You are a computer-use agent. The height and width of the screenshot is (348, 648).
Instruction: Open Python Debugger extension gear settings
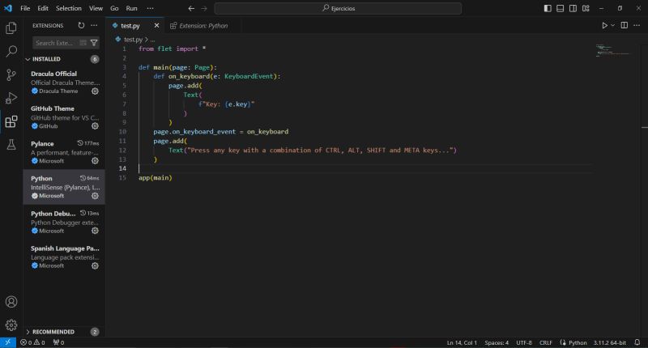pyautogui.click(x=95, y=231)
